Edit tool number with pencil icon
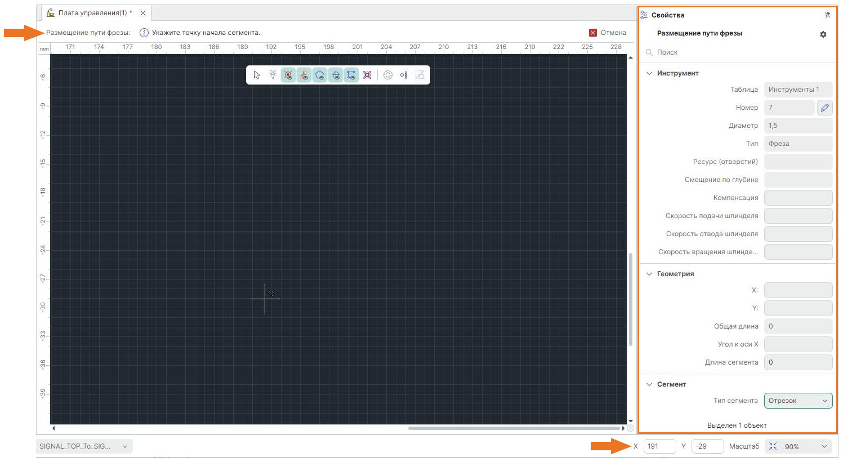The width and height of the screenshot is (843, 461). click(824, 108)
